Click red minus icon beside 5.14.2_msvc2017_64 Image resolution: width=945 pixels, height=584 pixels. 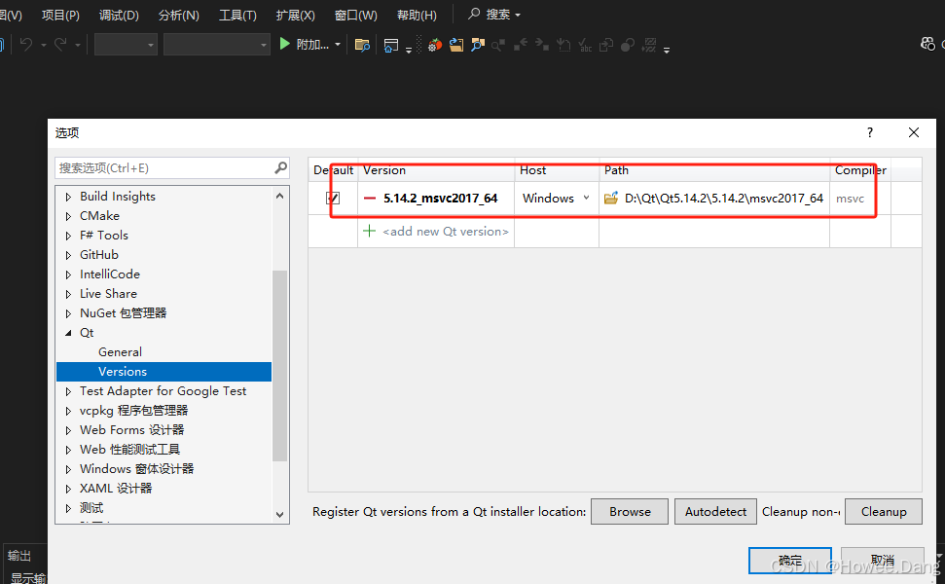tap(370, 199)
